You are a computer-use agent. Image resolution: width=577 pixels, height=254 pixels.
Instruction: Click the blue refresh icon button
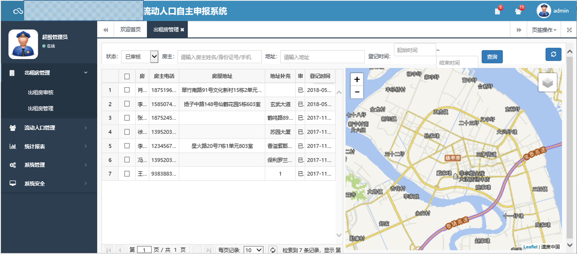553,54
